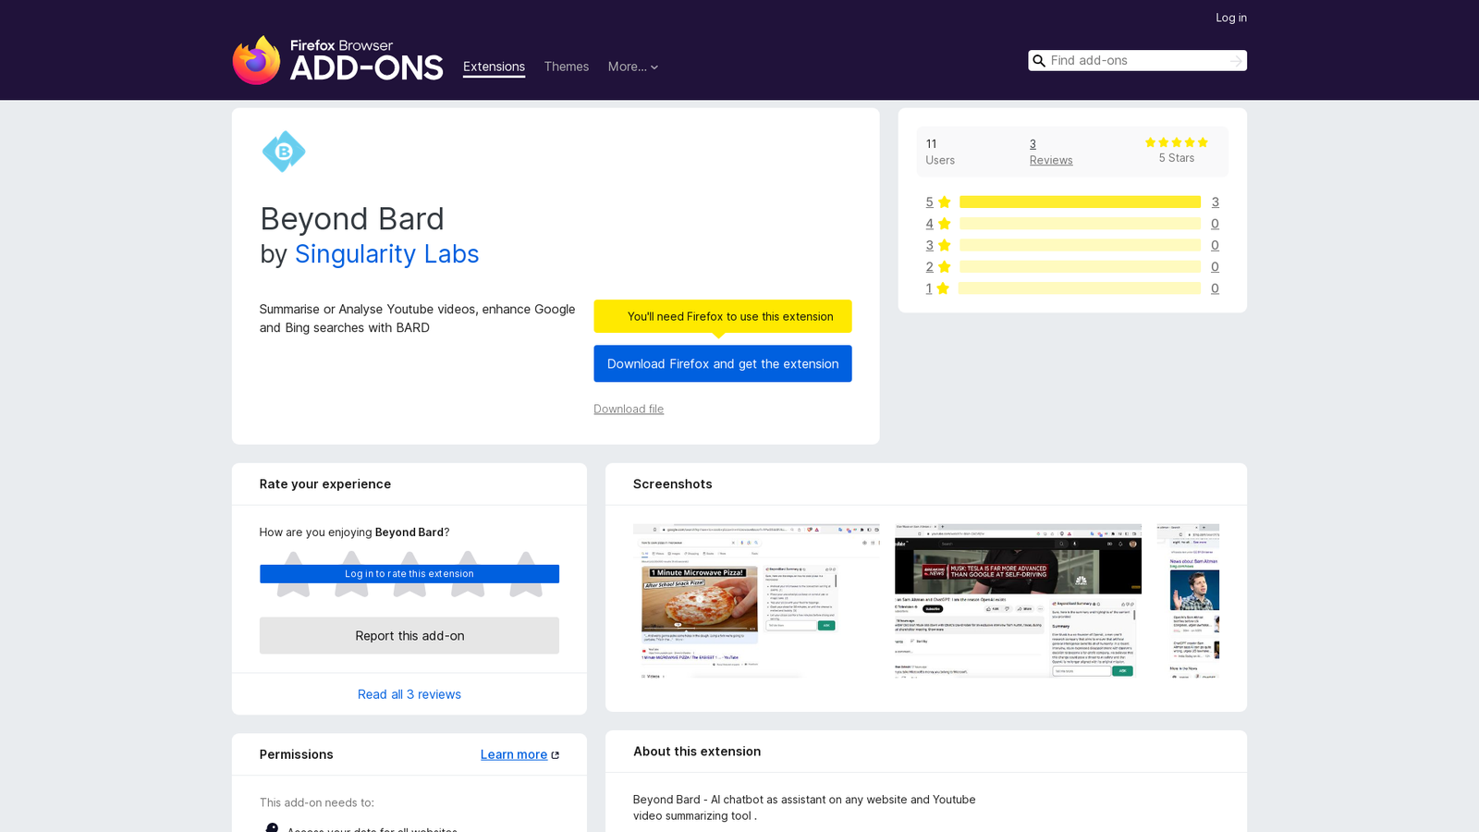This screenshot has width=1479, height=832.
Task: Click the 3-star rating bar
Action: coord(1080,245)
